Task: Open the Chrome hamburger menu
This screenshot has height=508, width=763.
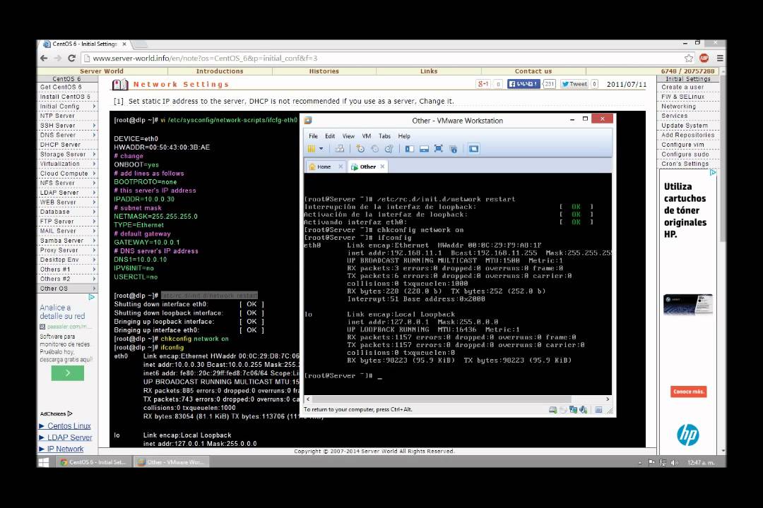Action: [x=720, y=59]
